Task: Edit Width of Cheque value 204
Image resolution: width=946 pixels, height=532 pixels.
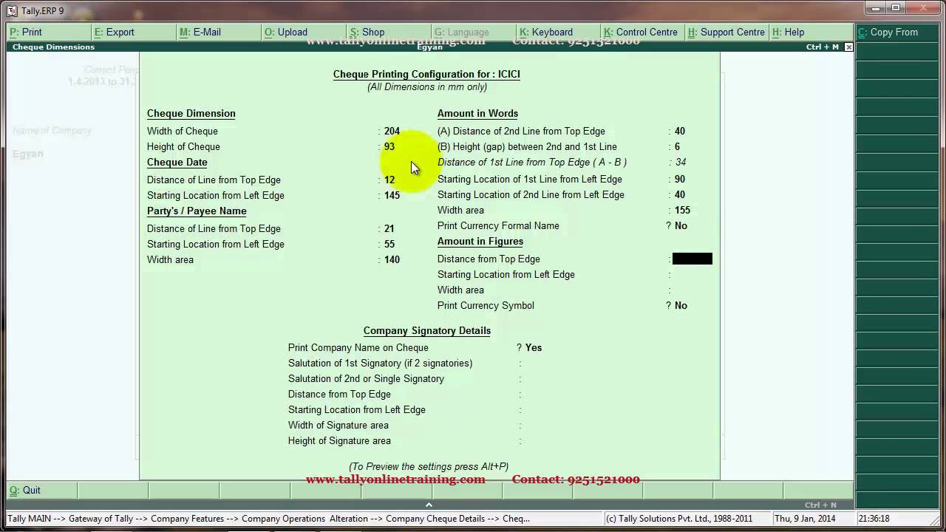Action: click(392, 131)
